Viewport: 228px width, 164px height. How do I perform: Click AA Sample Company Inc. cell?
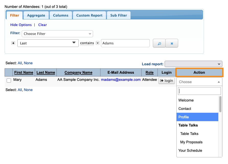[78, 80]
